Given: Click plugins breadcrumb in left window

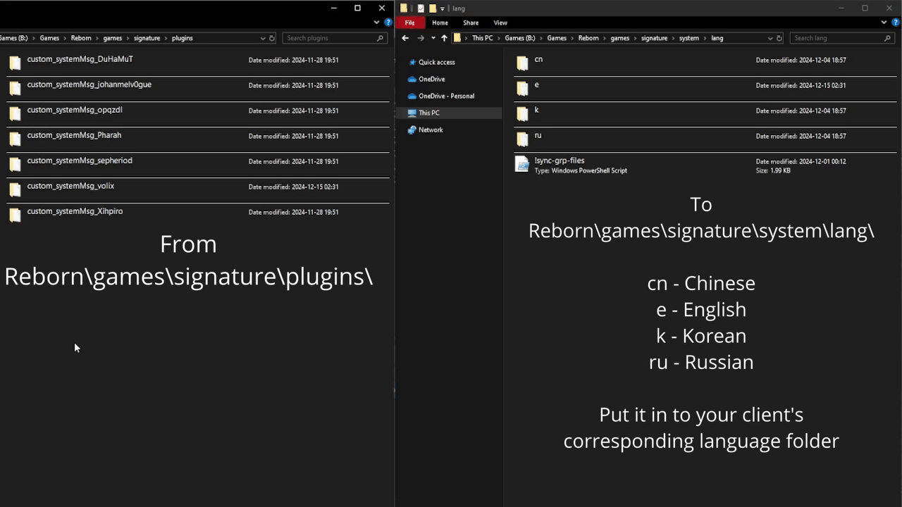Looking at the screenshot, I should pyautogui.click(x=183, y=38).
